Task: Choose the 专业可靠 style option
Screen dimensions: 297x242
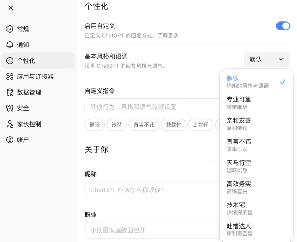Action: (256, 103)
